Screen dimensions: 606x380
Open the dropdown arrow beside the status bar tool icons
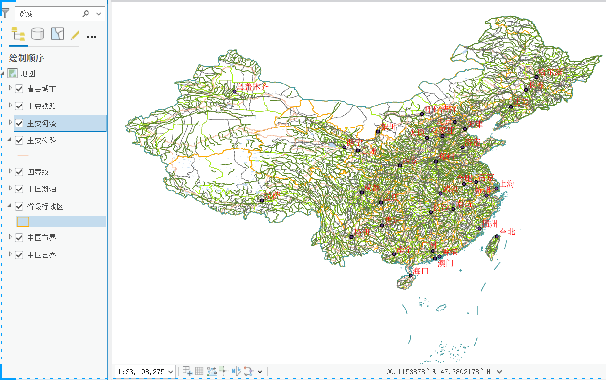(260, 372)
